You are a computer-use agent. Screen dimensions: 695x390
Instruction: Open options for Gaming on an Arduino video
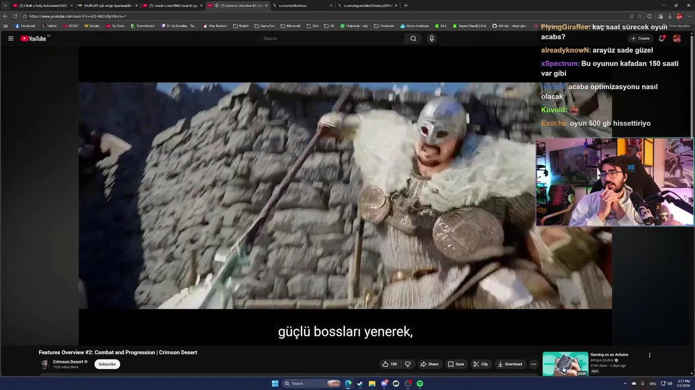coord(649,355)
